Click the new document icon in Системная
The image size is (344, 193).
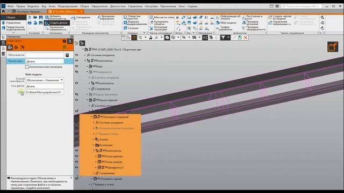click(x=30, y=17)
